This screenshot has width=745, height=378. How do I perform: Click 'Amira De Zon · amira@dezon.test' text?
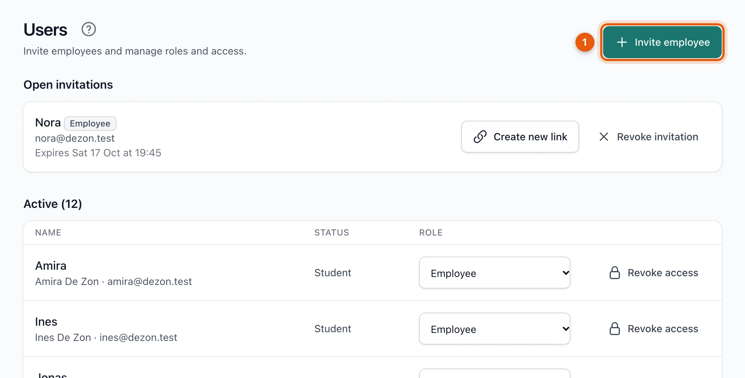click(x=113, y=282)
